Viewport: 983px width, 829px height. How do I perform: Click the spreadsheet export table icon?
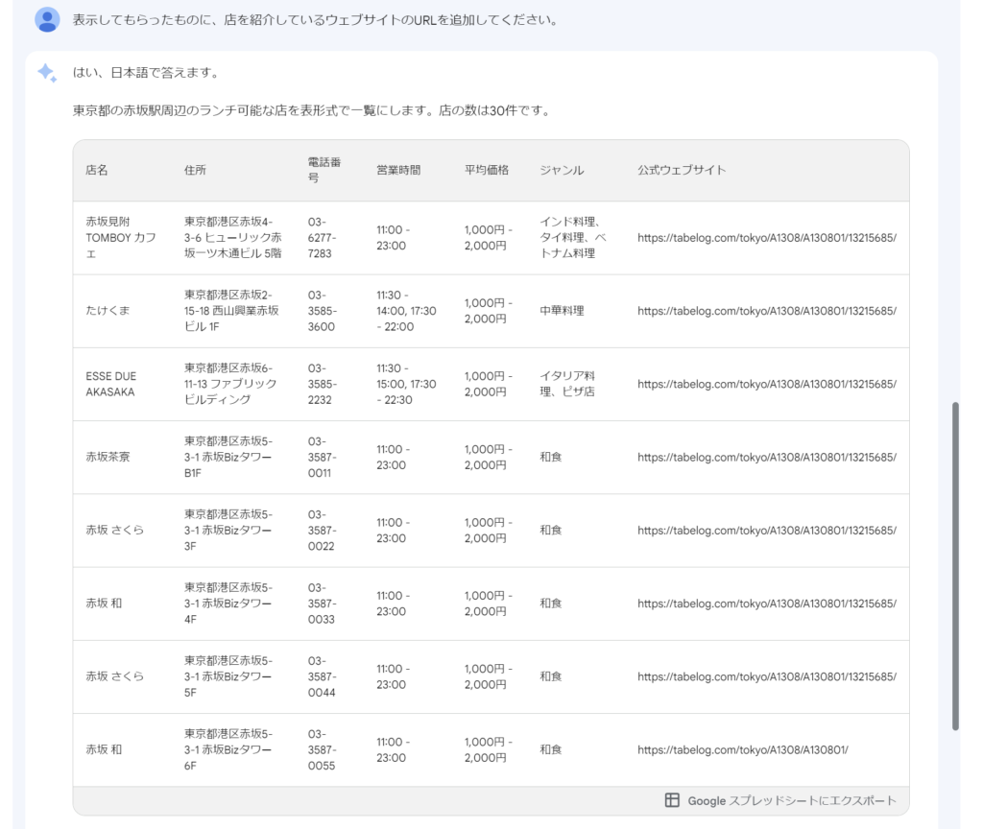point(672,800)
